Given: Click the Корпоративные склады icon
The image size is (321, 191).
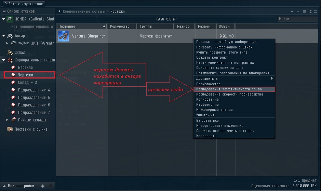Looking at the screenshot, I should coord(10,60).
